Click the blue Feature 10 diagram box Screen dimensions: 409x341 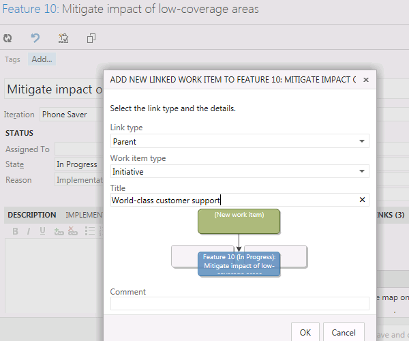(239, 264)
